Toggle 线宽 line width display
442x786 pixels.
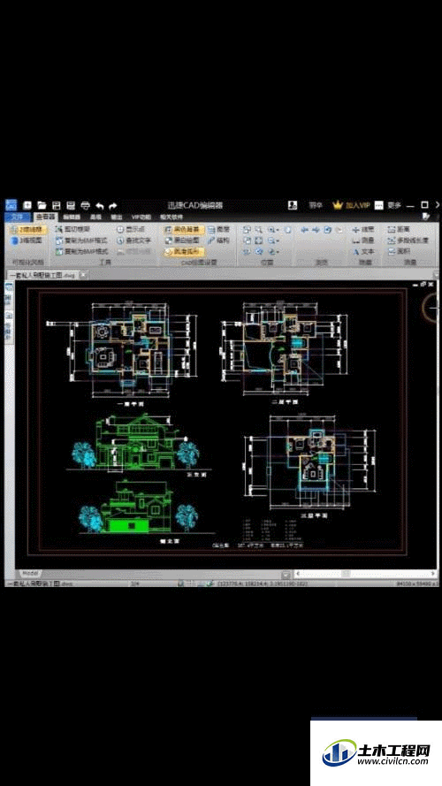[x=364, y=229]
